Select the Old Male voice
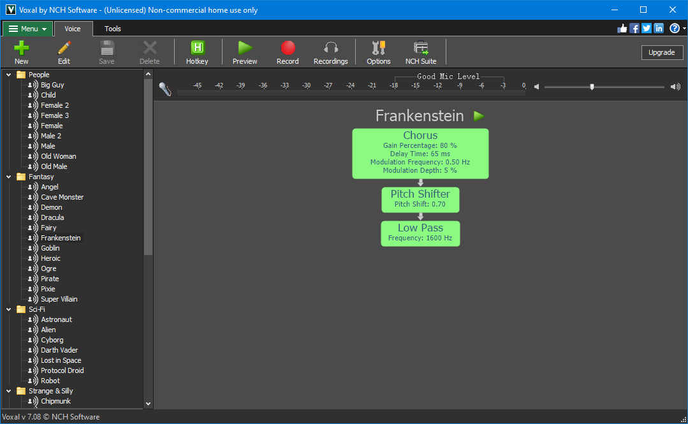 click(x=54, y=167)
